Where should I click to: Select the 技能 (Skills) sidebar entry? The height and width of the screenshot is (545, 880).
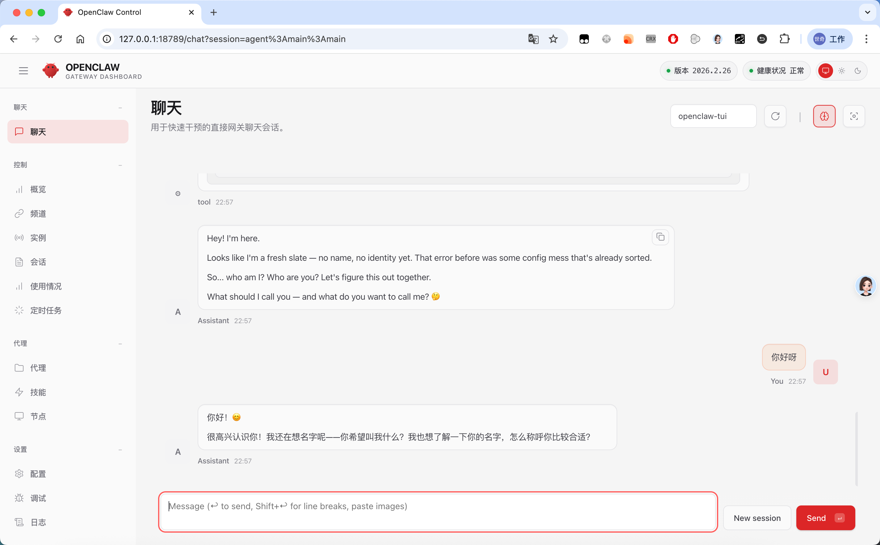38,392
